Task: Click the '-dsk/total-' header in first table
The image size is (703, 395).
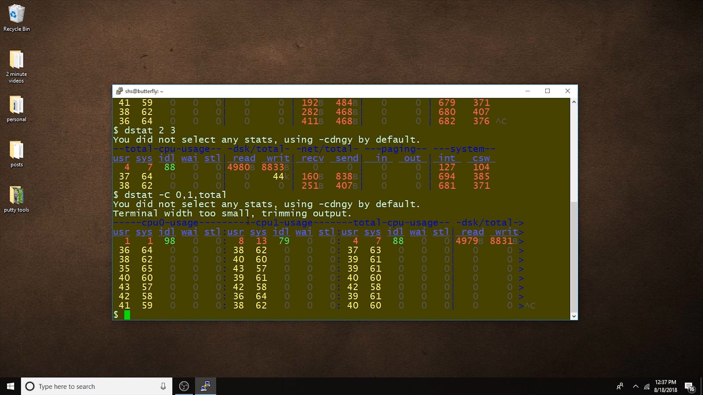Action: coord(258,149)
